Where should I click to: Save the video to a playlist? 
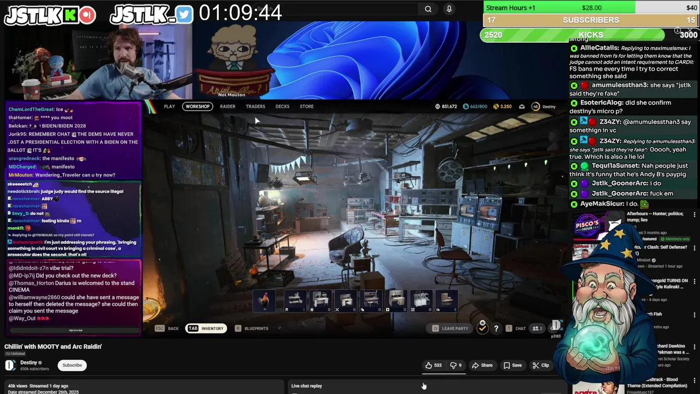512,365
